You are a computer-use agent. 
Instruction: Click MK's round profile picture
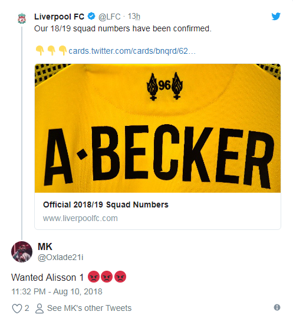click(x=22, y=252)
